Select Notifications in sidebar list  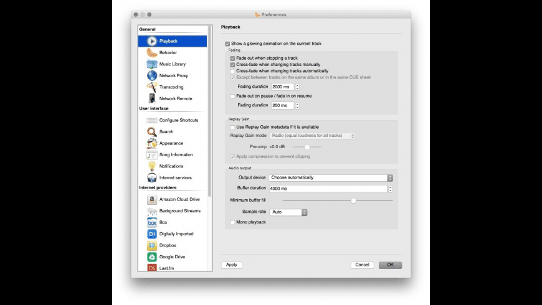(x=173, y=166)
